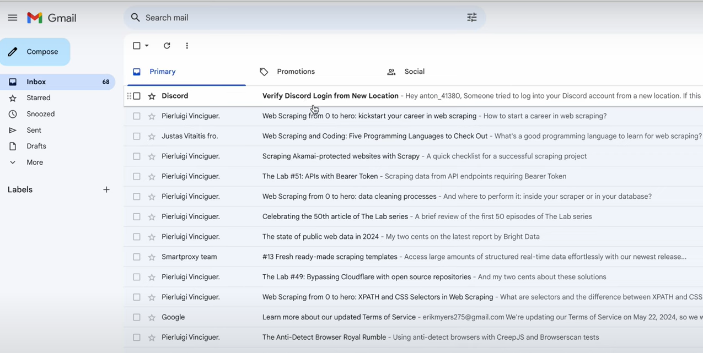This screenshot has height=353, width=703.
Task: Star the XPATH and CSS Selectors email
Action: tap(152, 297)
